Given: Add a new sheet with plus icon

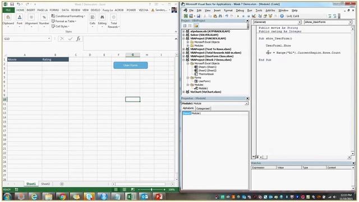Looking at the screenshot, I should coord(62,184).
